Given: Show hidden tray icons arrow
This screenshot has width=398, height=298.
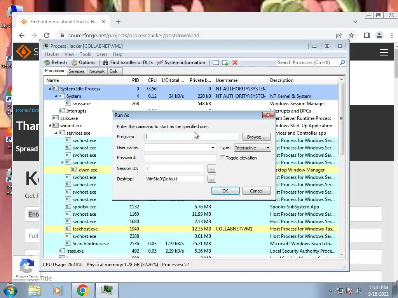Looking at the screenshot, I should (330, 291).
